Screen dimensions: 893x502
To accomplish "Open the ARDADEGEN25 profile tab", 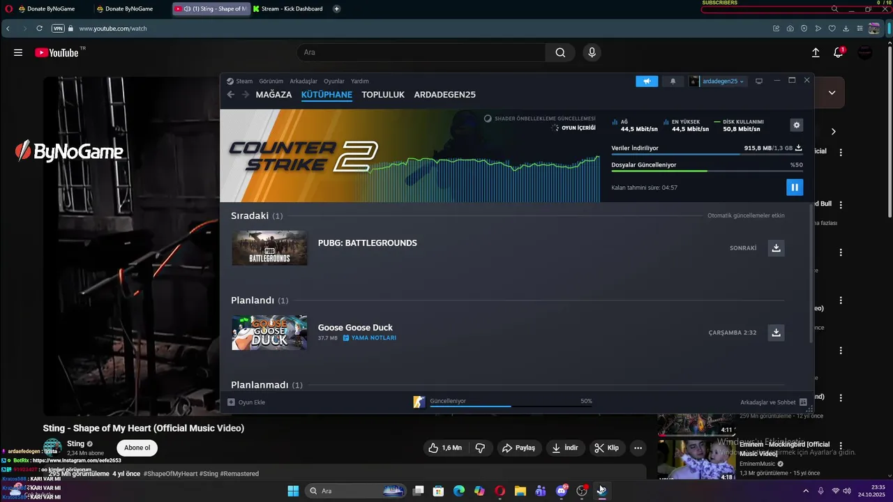I will (444, 95).
